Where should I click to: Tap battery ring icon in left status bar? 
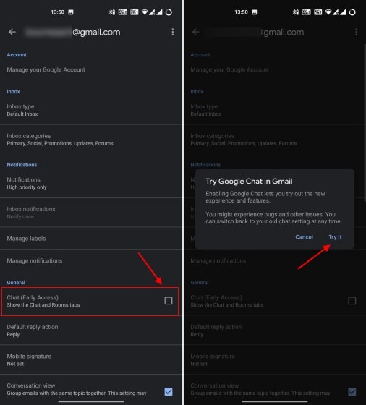pos(169,12)
